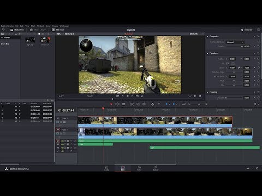Click the Insert clip toolbar icon
The width and height of the screenshot is (262, 196).
tap(132, 104)
